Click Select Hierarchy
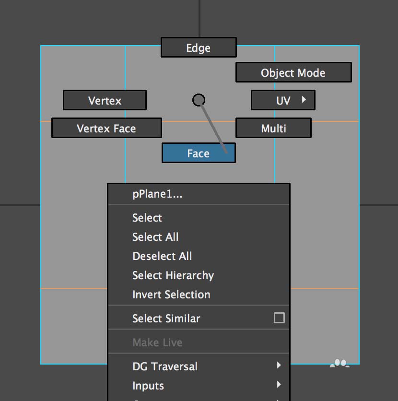Viewport: 398px width, 401px height. tap(173, 275)
